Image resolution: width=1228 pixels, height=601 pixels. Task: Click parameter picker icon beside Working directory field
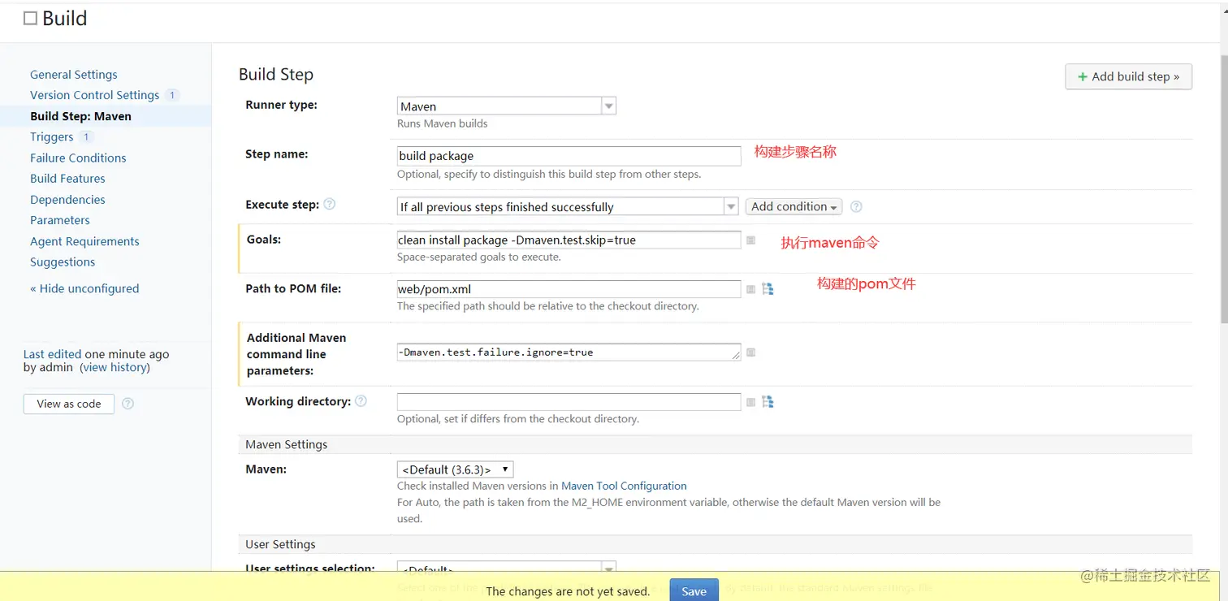tap(751, 402)
